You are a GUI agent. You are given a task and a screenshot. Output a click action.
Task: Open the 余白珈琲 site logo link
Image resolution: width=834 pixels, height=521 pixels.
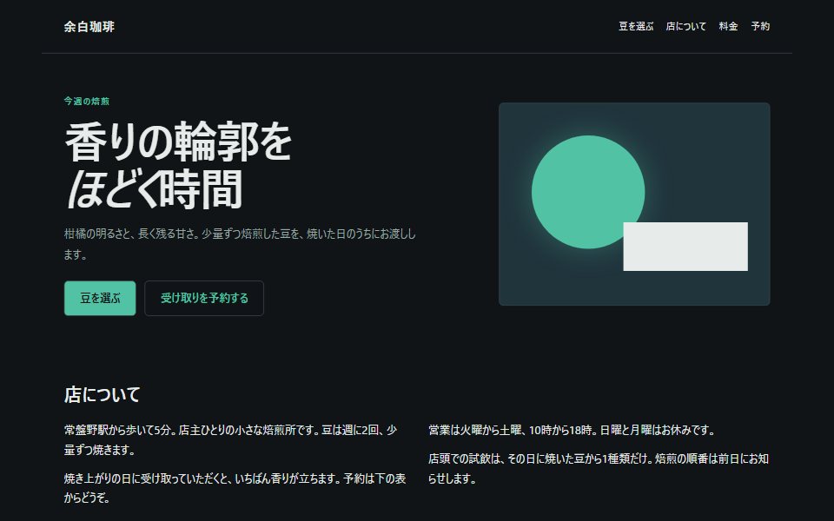[x=89, y=27]
